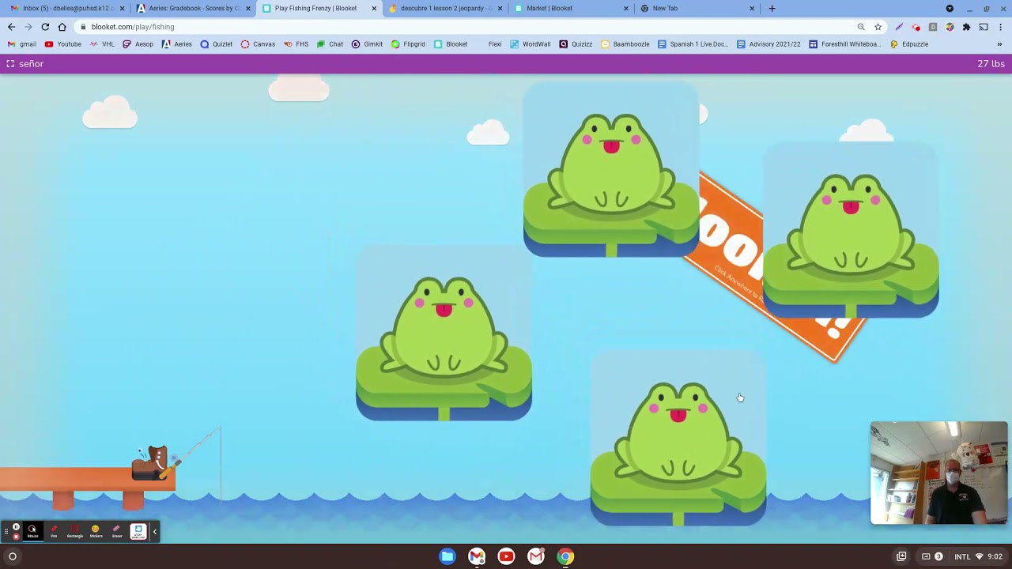The height and width of the screenshot is (569, 1012).
Task: Open the Quizizz bookmark
Action: click(576, 44)
